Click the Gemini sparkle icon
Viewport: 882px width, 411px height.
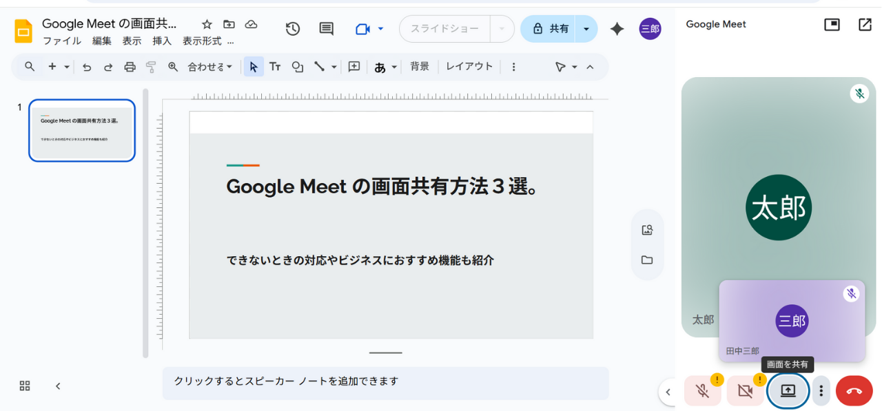[617, 29]
